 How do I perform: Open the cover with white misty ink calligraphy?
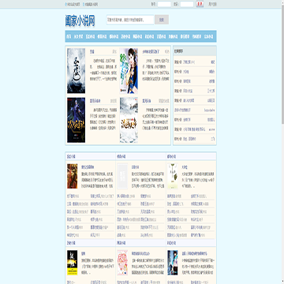pos(76,70)
